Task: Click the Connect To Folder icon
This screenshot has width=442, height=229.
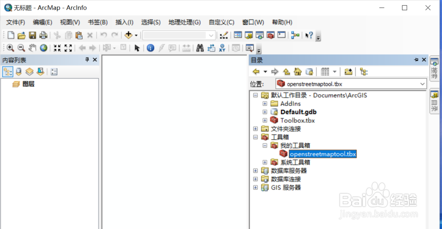Action: [x=348, y=72]
